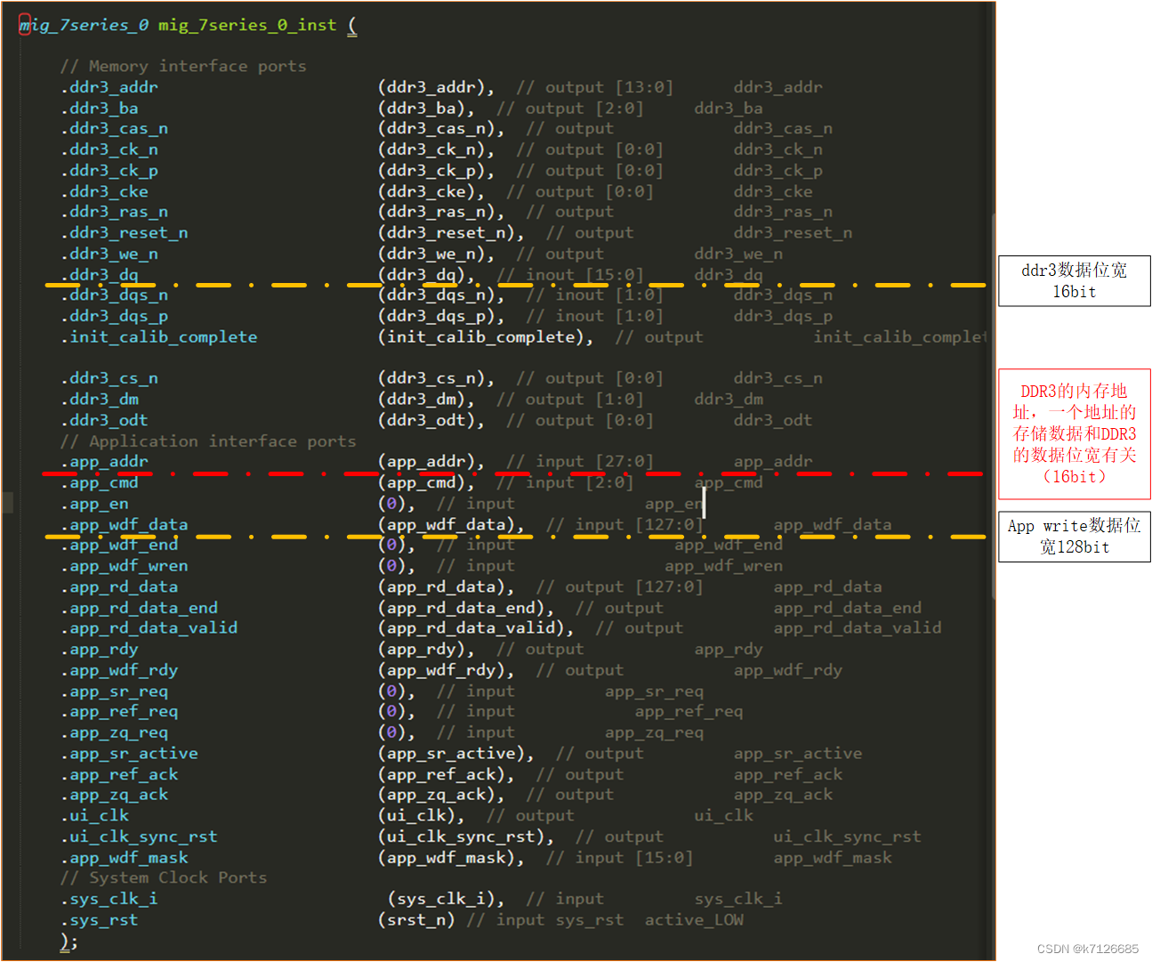The image size is (1152, 962).
Task: Click the ".app_wdf_mask" port name
Action: click(124, 858)
